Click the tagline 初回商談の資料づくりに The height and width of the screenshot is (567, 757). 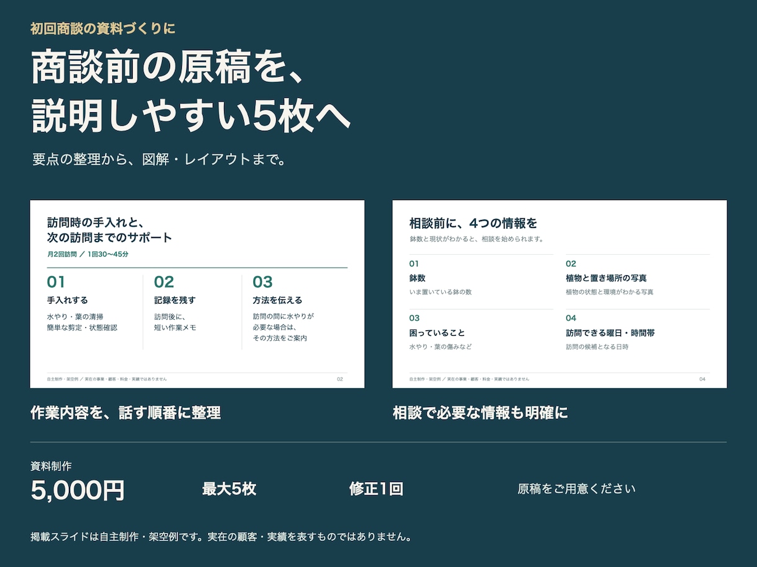[x=103, y=29]
